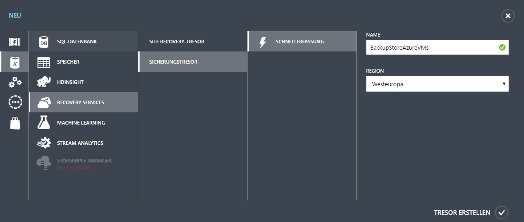Click the Tresor Erstellen checkmark circle
This screenshot has height=222, width=524.
tap(501, 213)
